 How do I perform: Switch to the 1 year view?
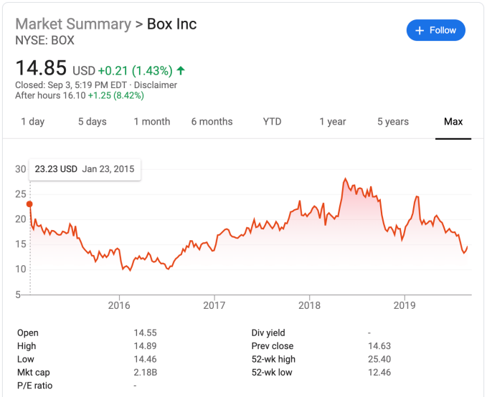333,122
